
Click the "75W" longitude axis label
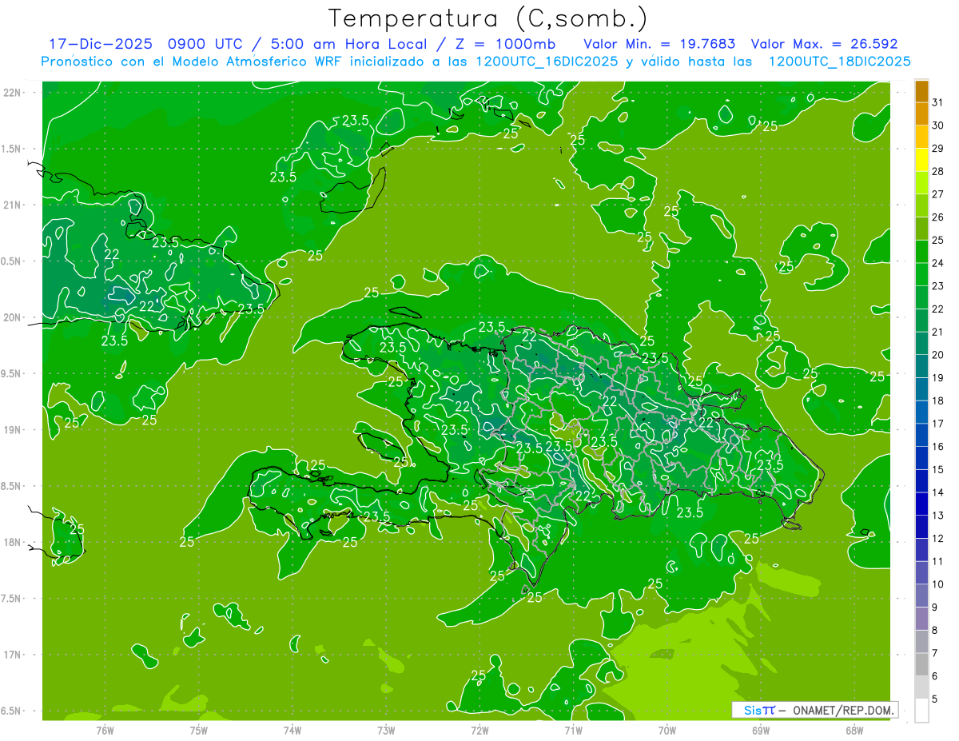[x=198, y=730]
